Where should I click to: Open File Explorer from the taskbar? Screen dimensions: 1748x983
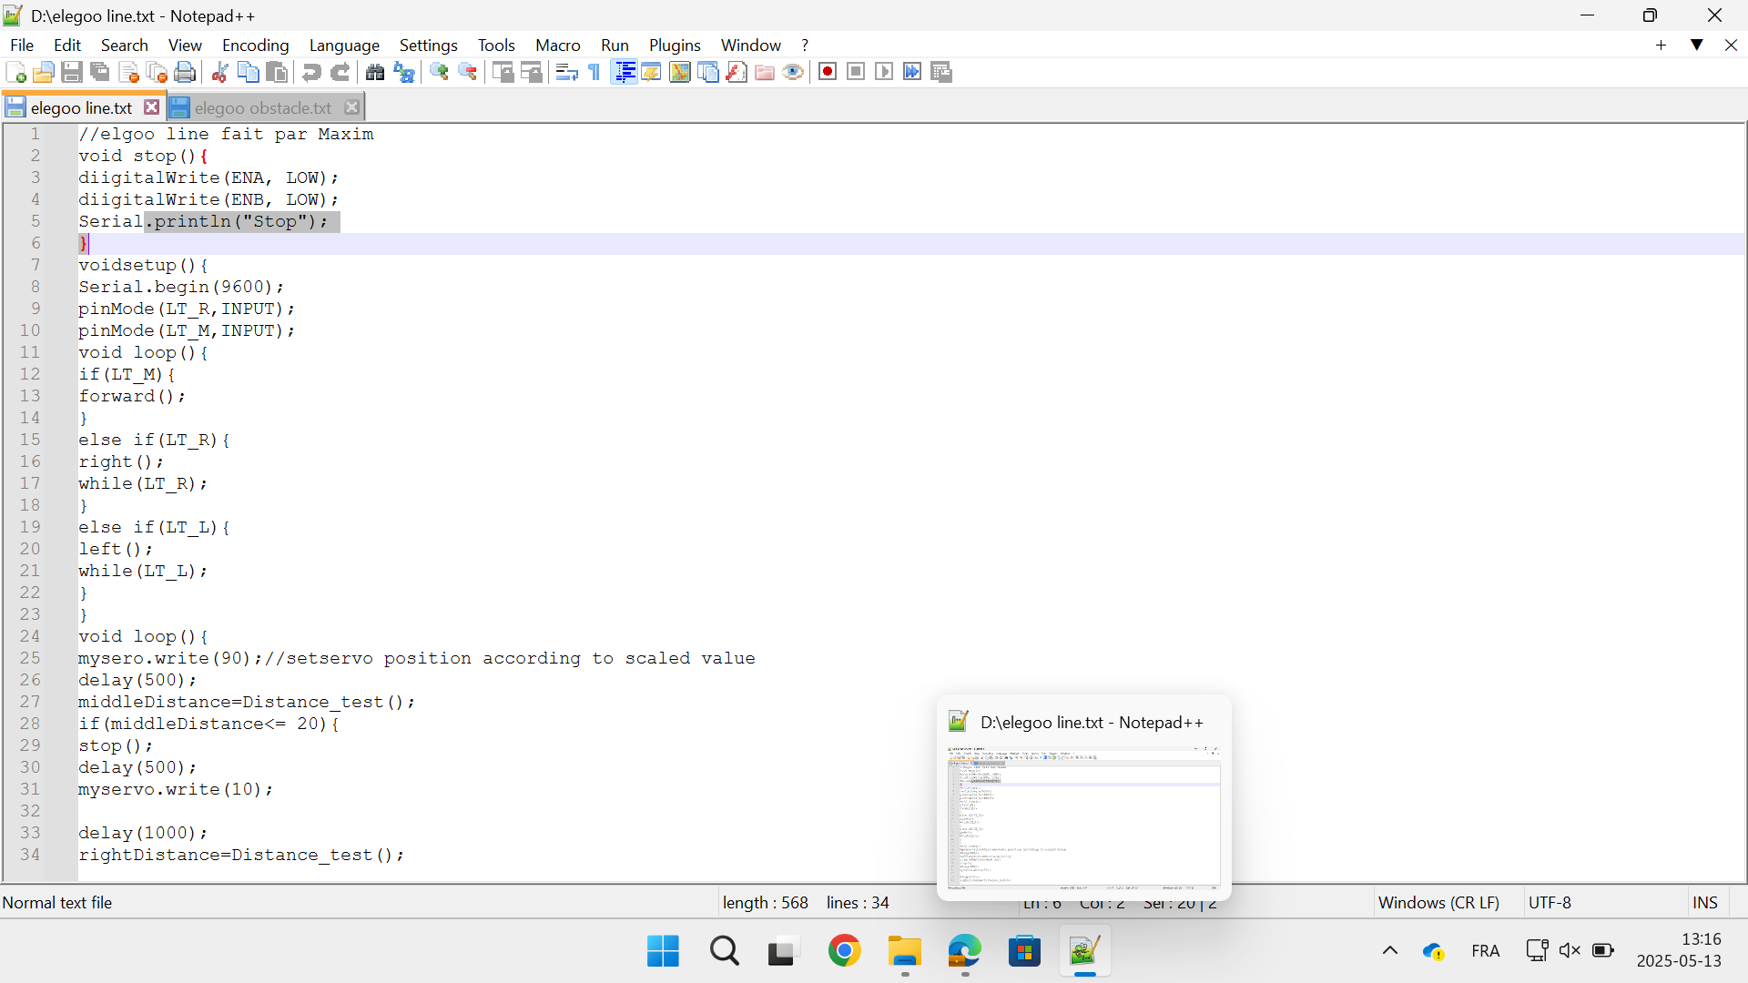point(905,951)
